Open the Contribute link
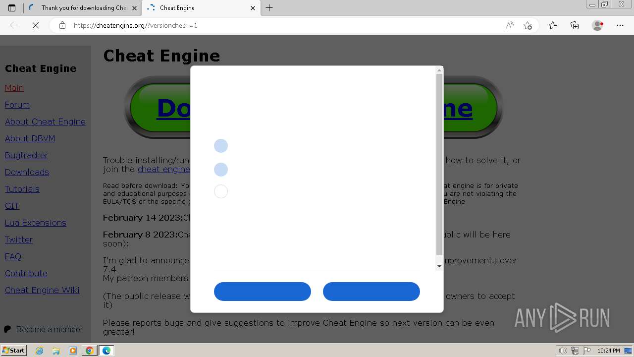634x357 pixels. (x=26, y=273)
